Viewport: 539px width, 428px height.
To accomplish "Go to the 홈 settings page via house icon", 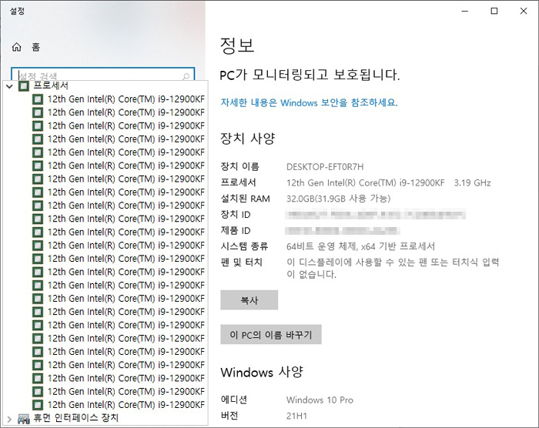I will [x=17, y=47].
